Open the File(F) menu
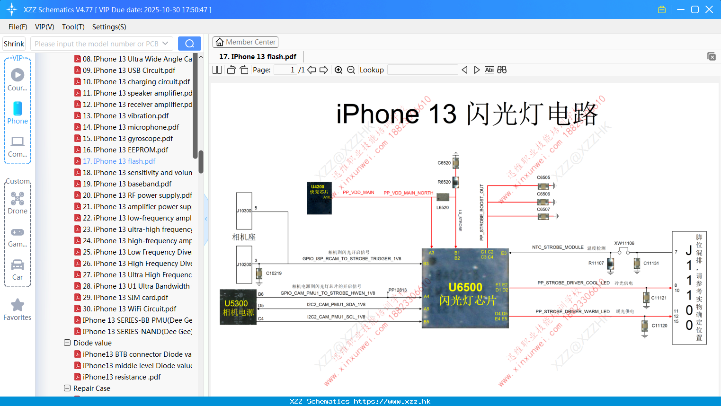721x406 pixels. point(18,27)
